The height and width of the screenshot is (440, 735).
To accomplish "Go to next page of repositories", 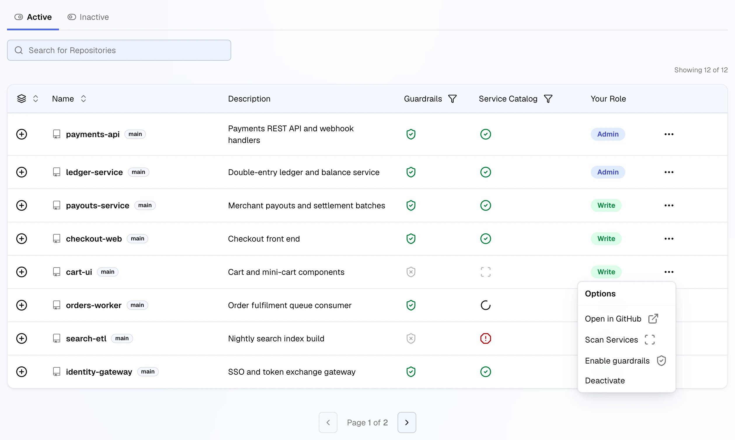I will (406, 422).
